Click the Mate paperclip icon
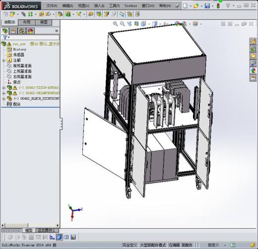The image size is (258, 249). (23, 14)
